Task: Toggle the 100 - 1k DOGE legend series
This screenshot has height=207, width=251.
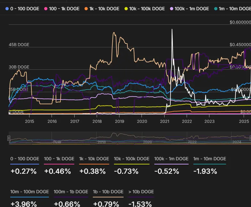Action: (x=62, y=9)
